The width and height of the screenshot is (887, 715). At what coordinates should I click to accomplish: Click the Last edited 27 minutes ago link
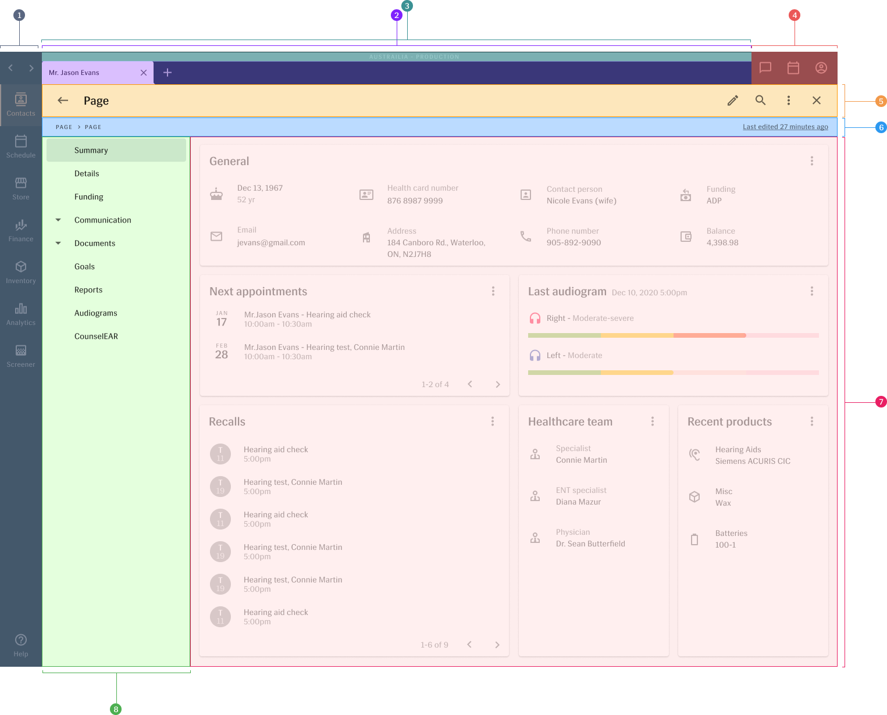pyautogui.click(x=785, y=127)
